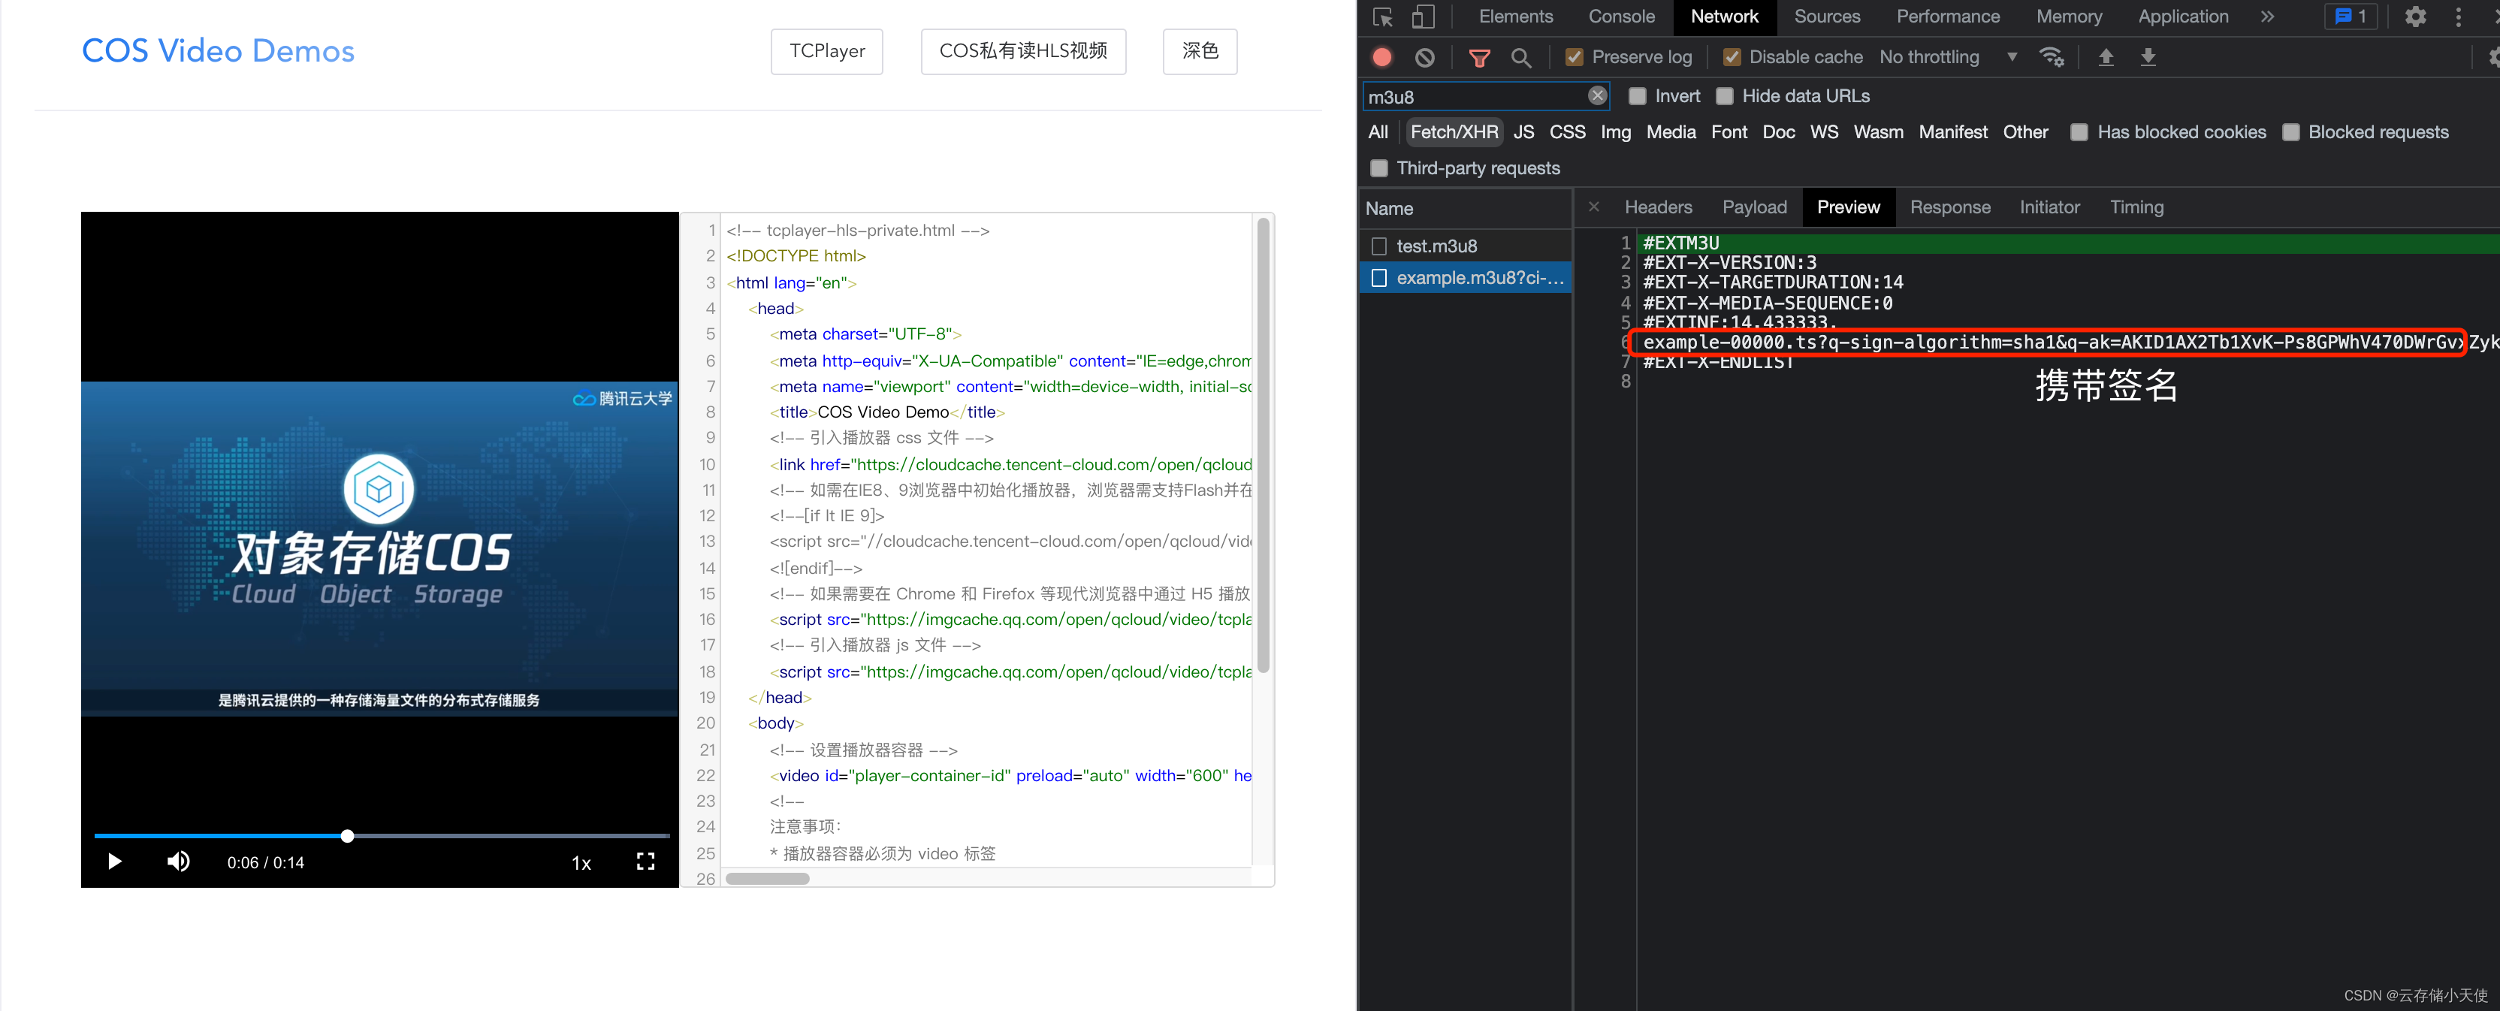Import a HAR file
The width and height of the screenshot is (2500, 1011).
click(x=2106, y=57)
